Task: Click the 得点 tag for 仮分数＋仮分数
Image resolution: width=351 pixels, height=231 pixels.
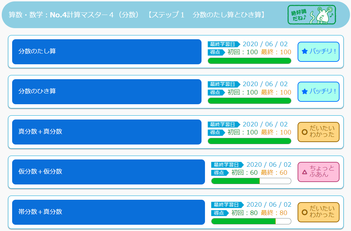Action: click(x=220, y=173)
